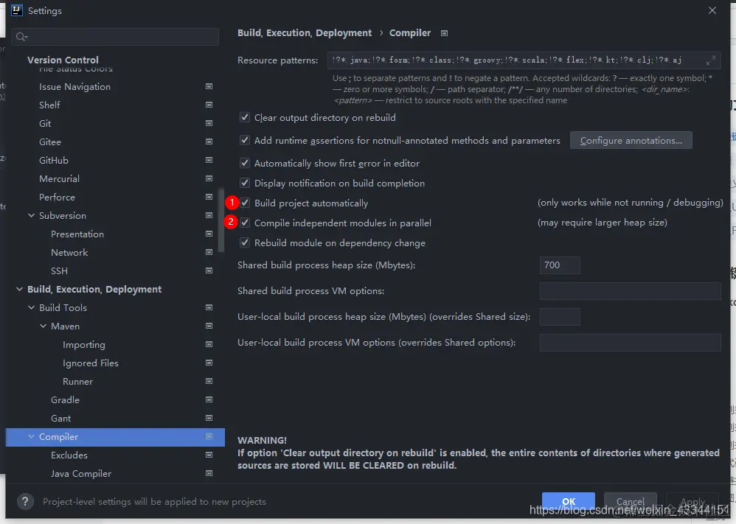Disable Automatically show first error in editor
The width and height of the screenshot is (736, 524).
pyautogui.click(x=245, y=164)
